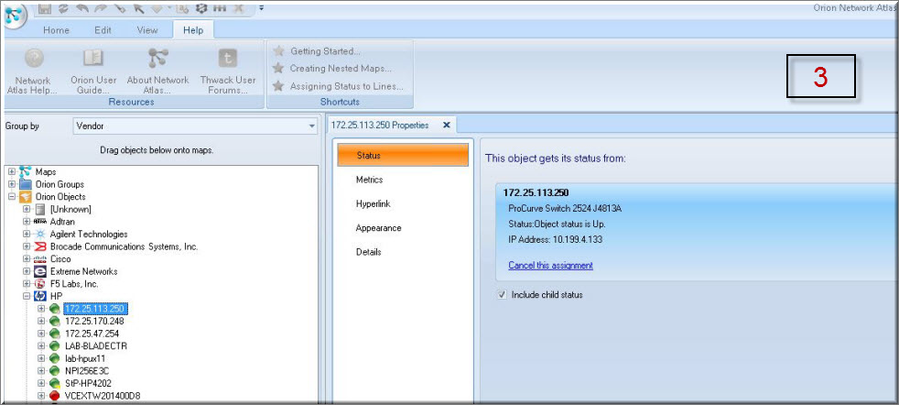Image resolution: width=899 pixels, height=405 pixels.
Task: Open the Appearance properties section
Action: click(378, 228)
